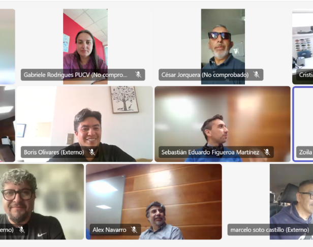
Task: Select Gabriele Rodrigues' video with red wall
Action: click(x=85, y=46)
